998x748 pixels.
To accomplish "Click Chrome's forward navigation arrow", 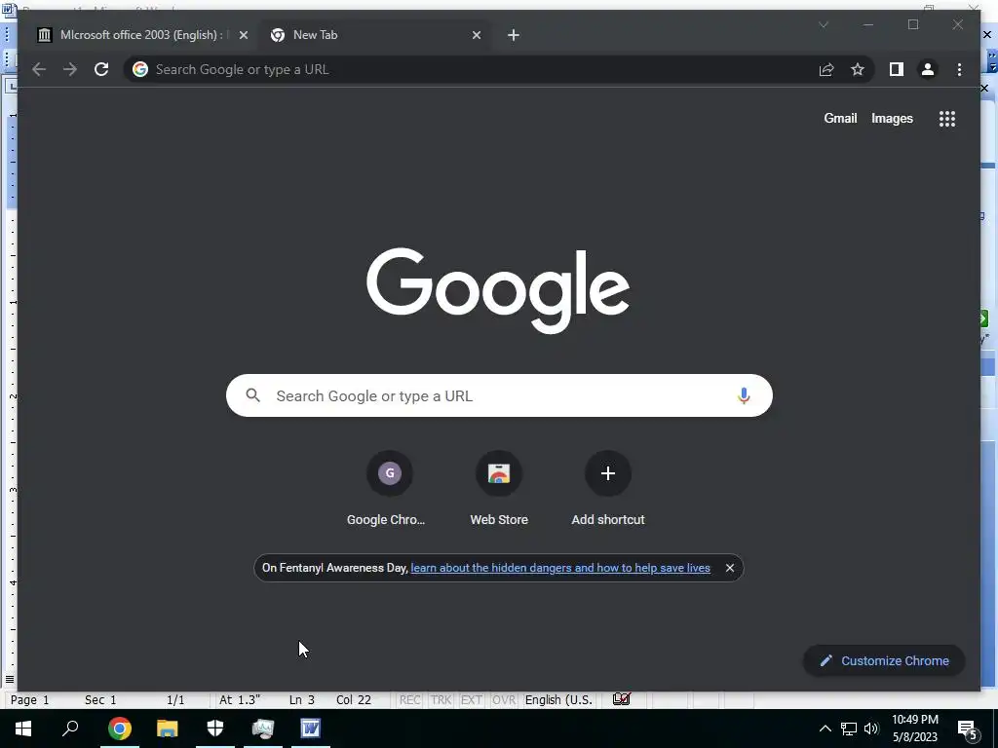I will [70, 69].
